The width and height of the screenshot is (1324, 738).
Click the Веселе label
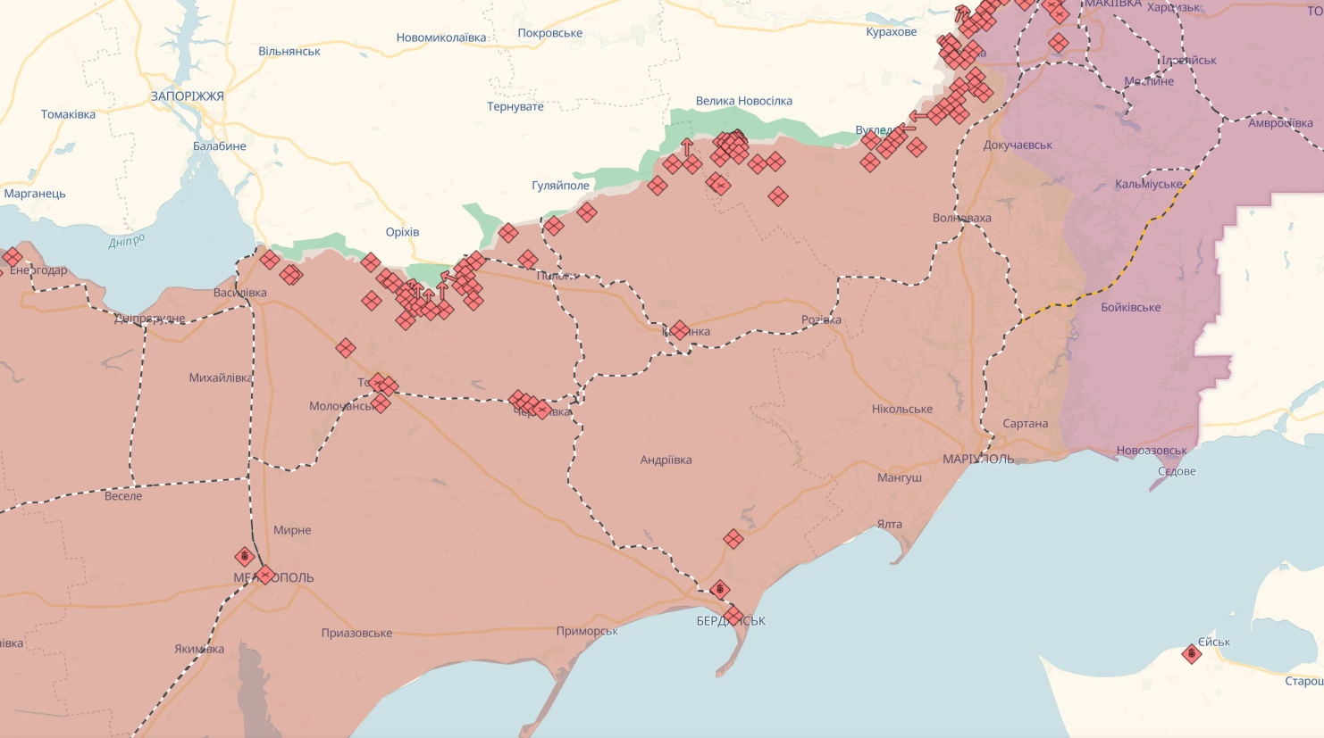(x=123, y=496)
